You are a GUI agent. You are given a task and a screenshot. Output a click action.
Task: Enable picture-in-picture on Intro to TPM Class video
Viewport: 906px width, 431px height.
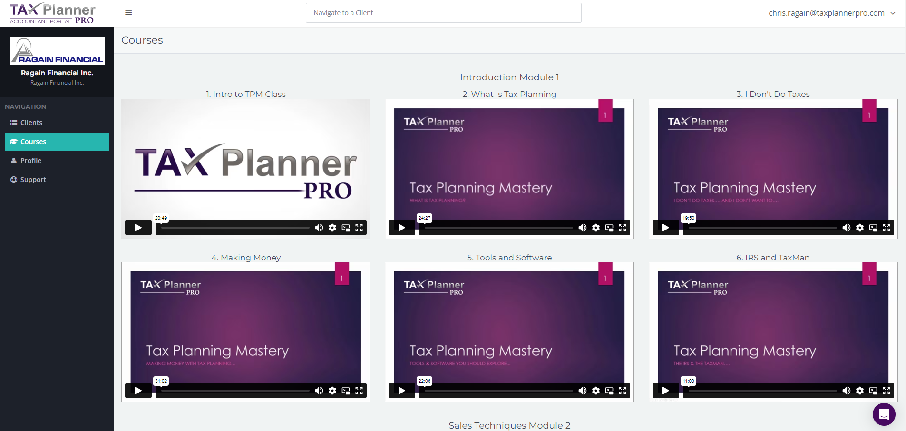346,228
